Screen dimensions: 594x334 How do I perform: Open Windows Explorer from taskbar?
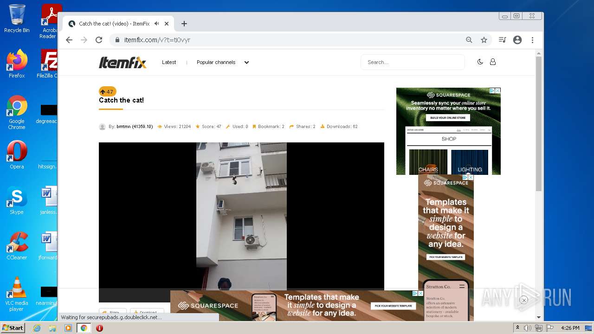pyautogui.click(x=52, y=328)
